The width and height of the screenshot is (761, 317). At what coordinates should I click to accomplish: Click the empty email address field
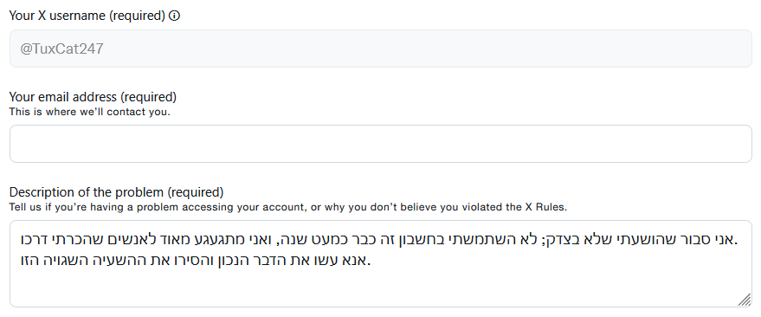click(x=381, y=144)
